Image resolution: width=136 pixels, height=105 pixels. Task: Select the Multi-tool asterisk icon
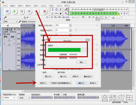click(x=60, y=14)
